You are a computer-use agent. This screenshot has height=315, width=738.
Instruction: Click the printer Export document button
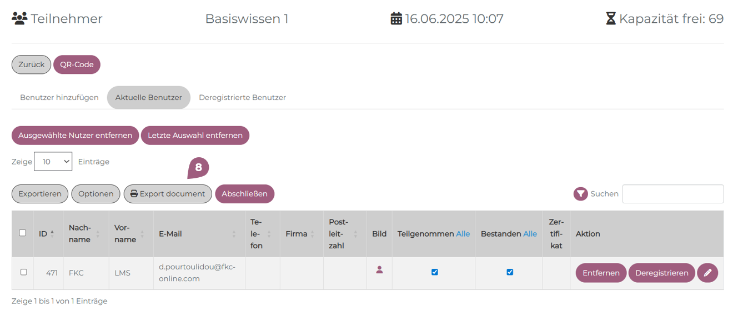tap(168, 194)
